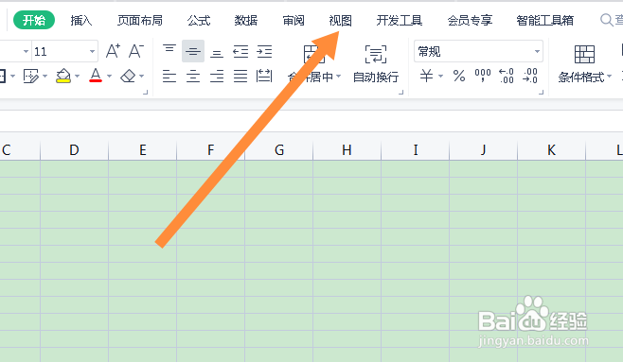Click the eraser clear icon
The image size is (623, 362).
coord(128,76)
